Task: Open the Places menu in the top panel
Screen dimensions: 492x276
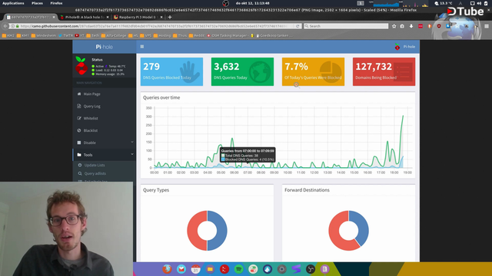Action: point(37,3)
